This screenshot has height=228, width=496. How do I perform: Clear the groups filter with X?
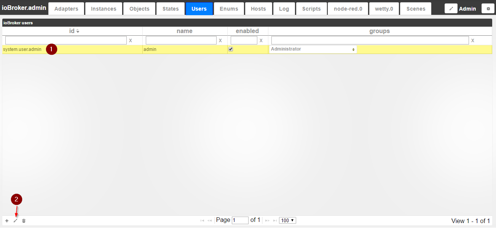coord(473,40)
